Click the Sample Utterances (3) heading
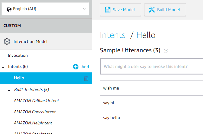Image resolution: width=203 pixels, height=134 pixels. [130, 50]
